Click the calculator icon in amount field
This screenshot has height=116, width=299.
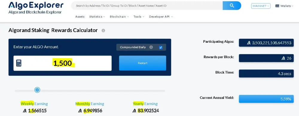[x=19, y=63]
